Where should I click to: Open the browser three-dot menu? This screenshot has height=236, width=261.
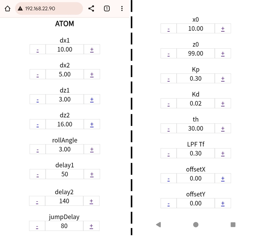tap(122, 9)
